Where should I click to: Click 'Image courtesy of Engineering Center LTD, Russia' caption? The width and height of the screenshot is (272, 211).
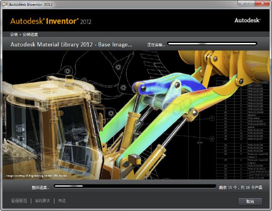pyautogui.click(x=36, y=176)
